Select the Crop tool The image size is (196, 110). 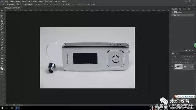pyautogui.click(x=2, y=21)
